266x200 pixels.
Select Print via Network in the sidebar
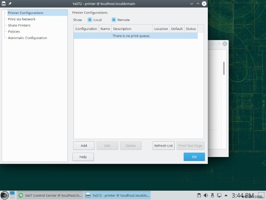point(21,19)
